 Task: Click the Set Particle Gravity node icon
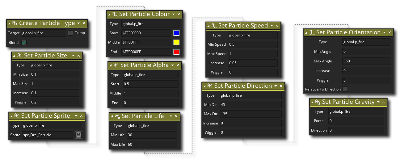tap(318, 102)
